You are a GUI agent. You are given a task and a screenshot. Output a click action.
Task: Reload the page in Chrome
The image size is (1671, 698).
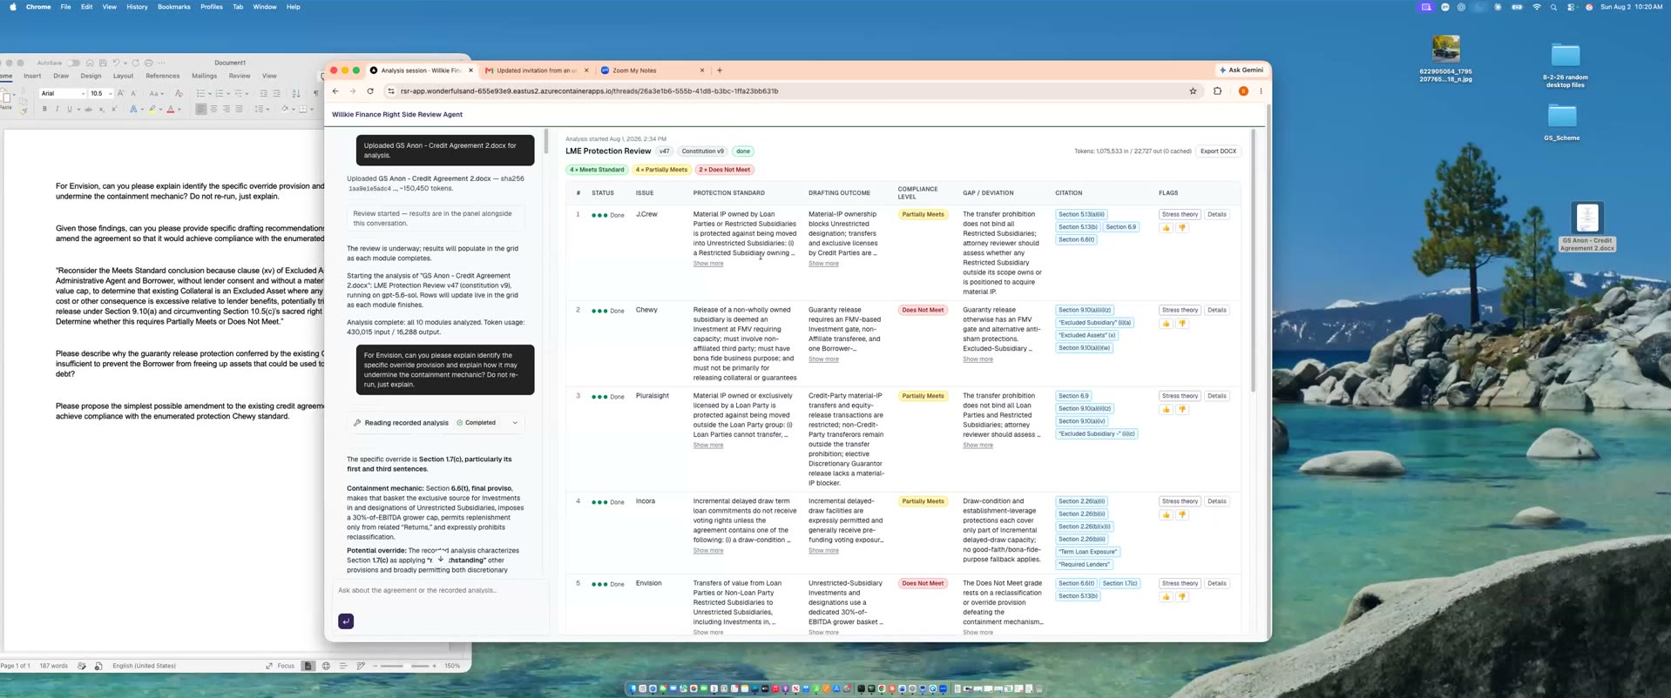tap(370, 91)
